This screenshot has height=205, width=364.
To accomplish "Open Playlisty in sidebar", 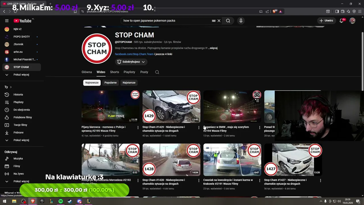I will (x=22, y=102).
